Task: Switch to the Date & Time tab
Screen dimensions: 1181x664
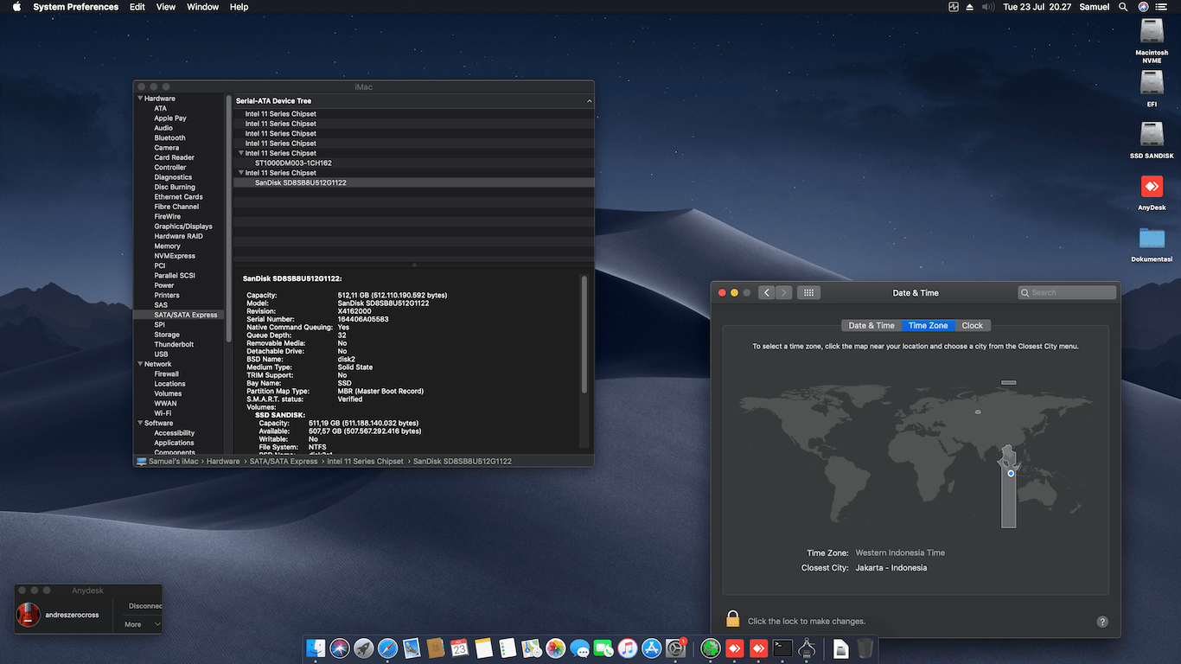Action: point(871,326)
